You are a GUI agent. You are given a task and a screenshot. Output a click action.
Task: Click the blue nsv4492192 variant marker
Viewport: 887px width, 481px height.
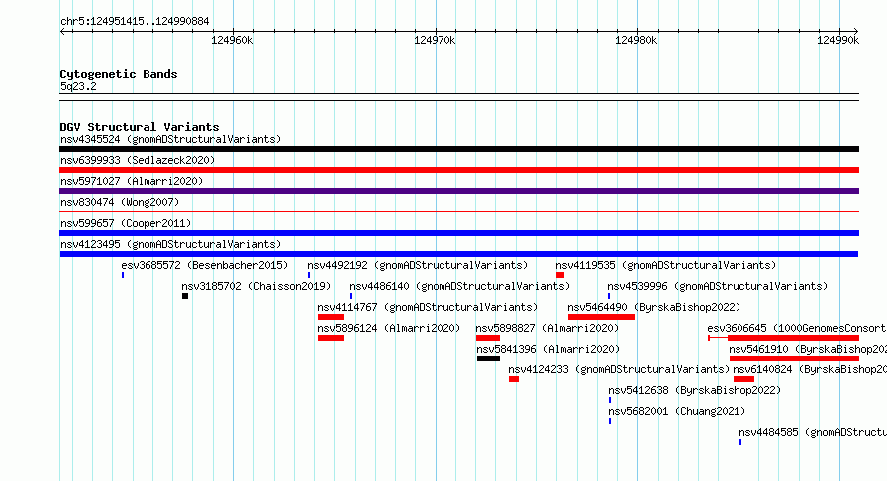[x=309, y=275]
